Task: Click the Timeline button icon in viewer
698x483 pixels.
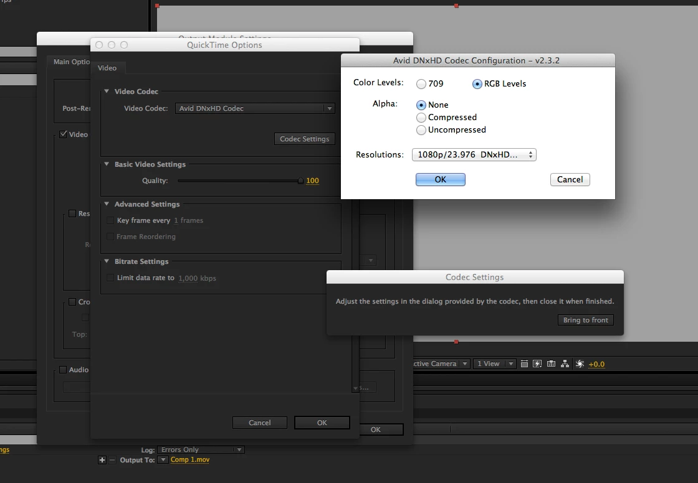Action: 551,364
